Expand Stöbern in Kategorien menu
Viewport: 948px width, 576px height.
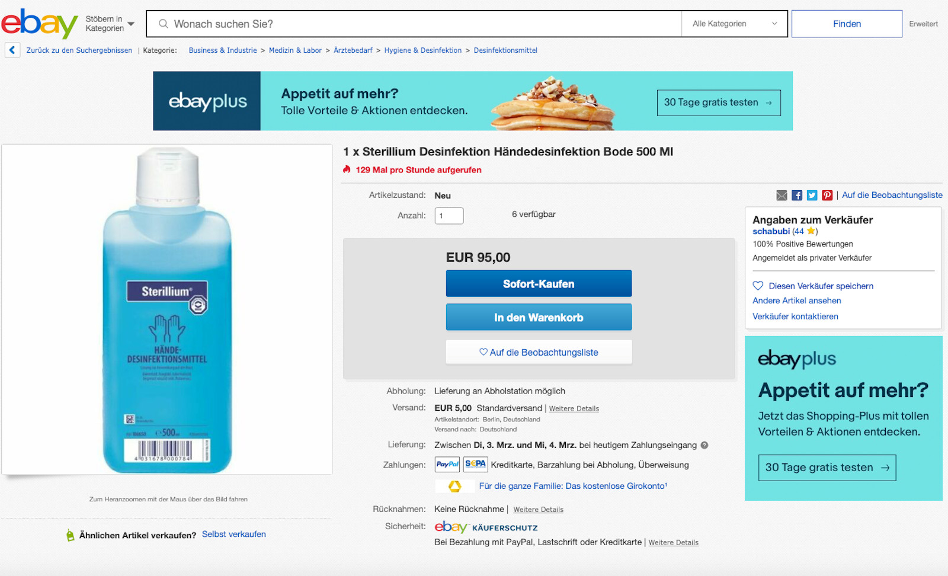coord(110,24)
